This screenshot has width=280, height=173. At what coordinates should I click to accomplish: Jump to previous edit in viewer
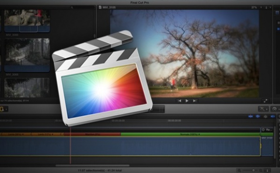pyautogui.click(x=180, y=101)
